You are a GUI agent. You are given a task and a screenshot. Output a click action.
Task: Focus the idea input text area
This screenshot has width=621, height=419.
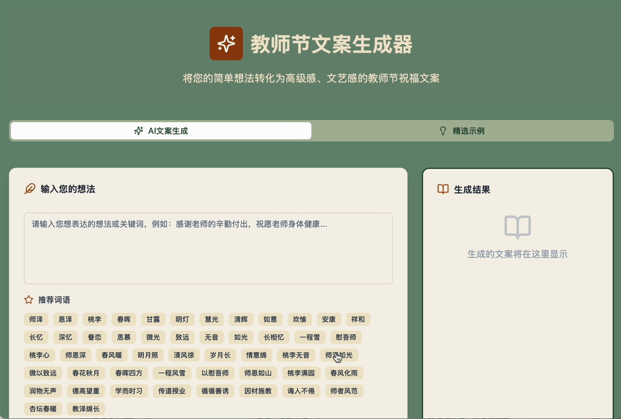(208, 248)
